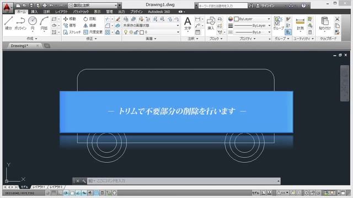
Task: Click the object color swatch box
Action: [x=237, y=19]
